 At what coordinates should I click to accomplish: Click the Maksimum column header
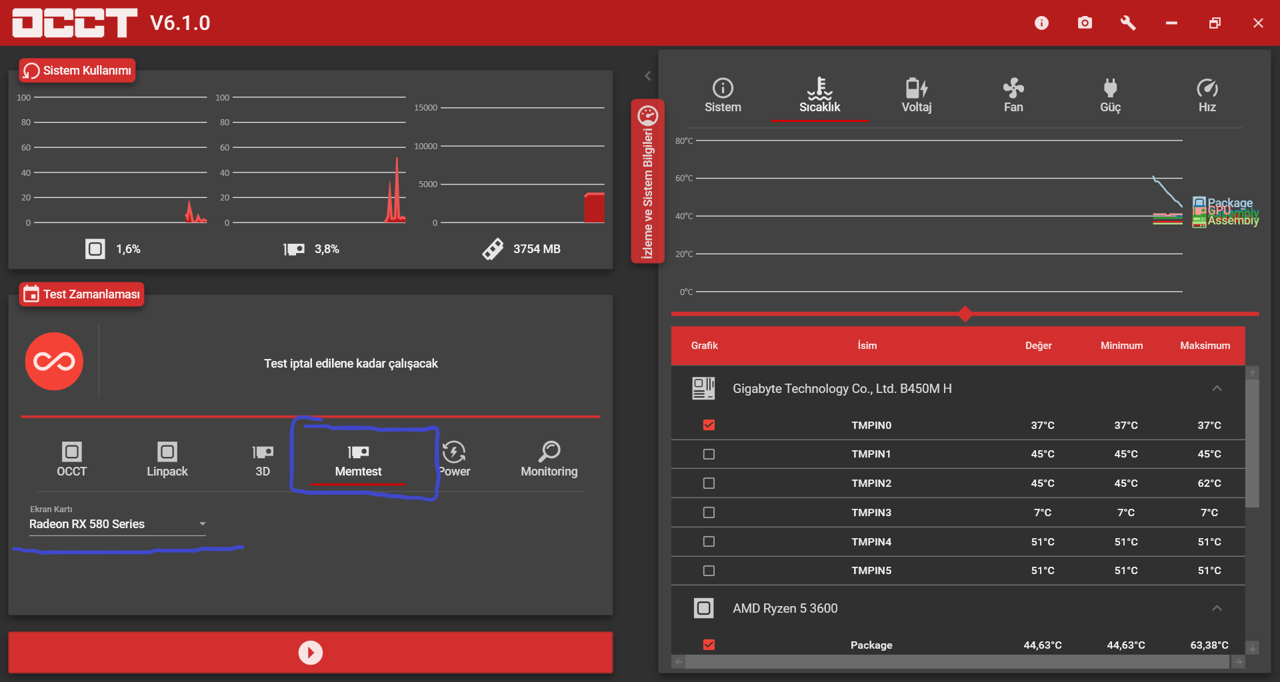1205,346
